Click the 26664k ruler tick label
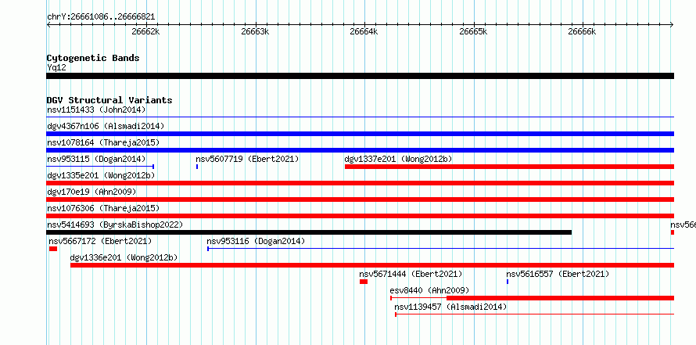This screenshot has width=696, height=345. tap(364, 32)
